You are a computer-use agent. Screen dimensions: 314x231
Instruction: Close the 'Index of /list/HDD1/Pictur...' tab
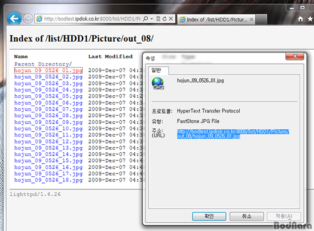(x=251, y=19)
